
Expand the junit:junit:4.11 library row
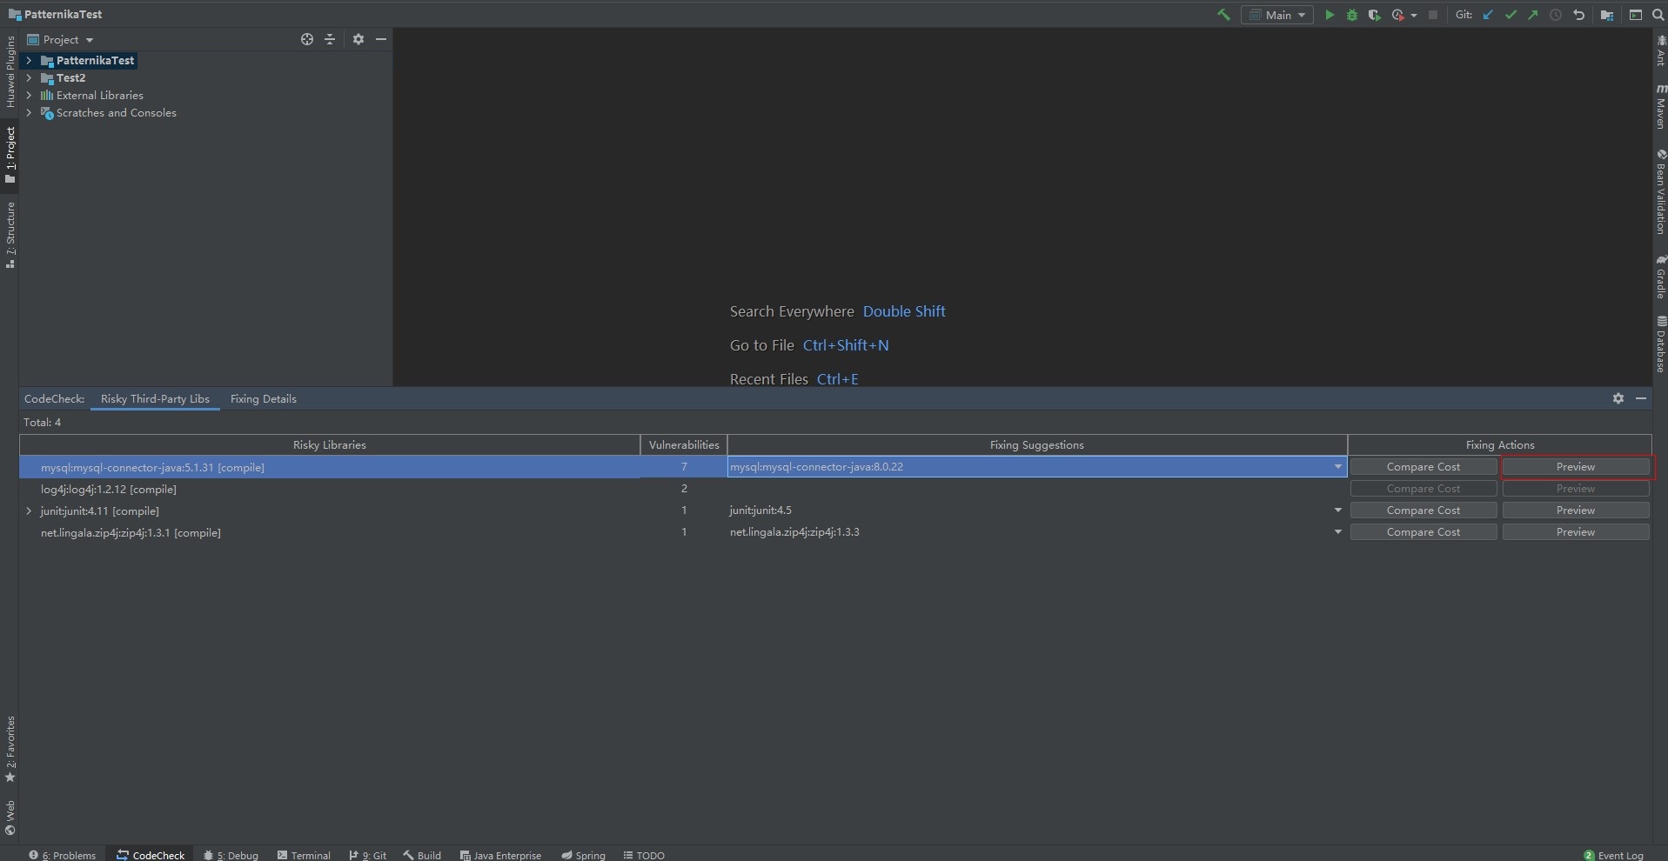coord(29,511)
